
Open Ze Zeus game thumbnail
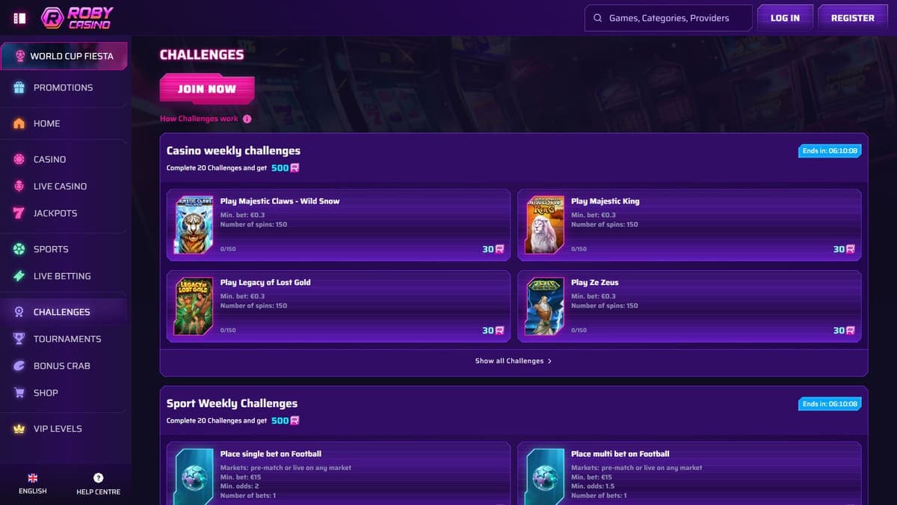[x=545, y=306]
